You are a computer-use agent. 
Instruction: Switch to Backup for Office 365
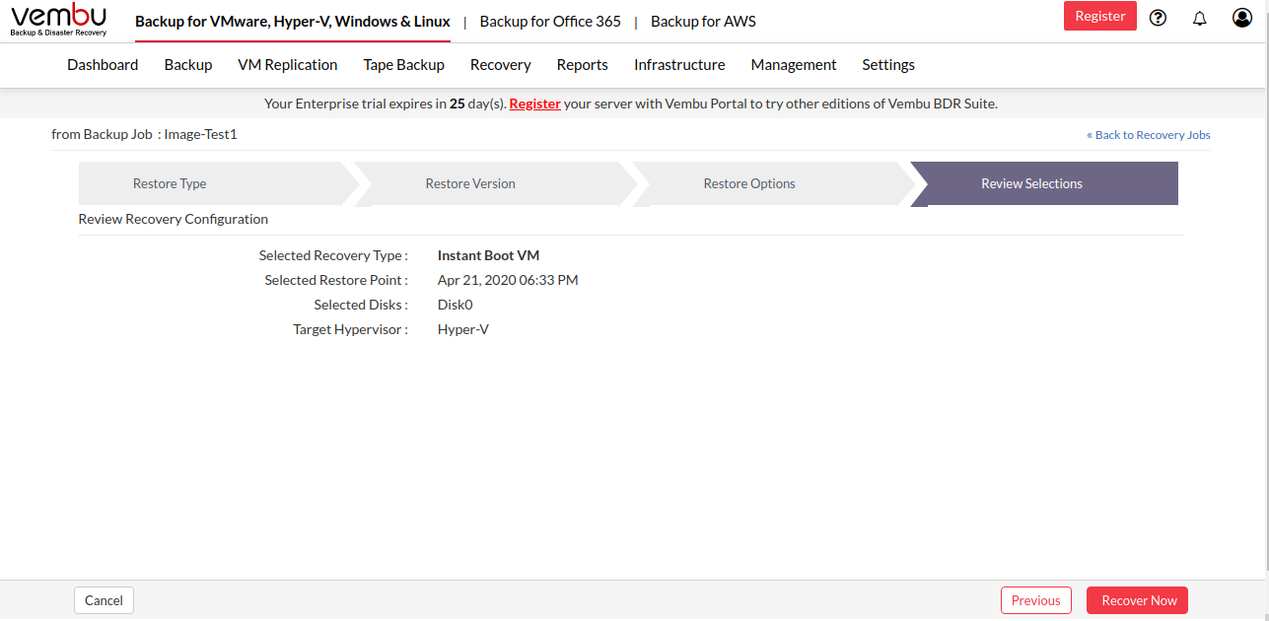[x=550, y=21]
